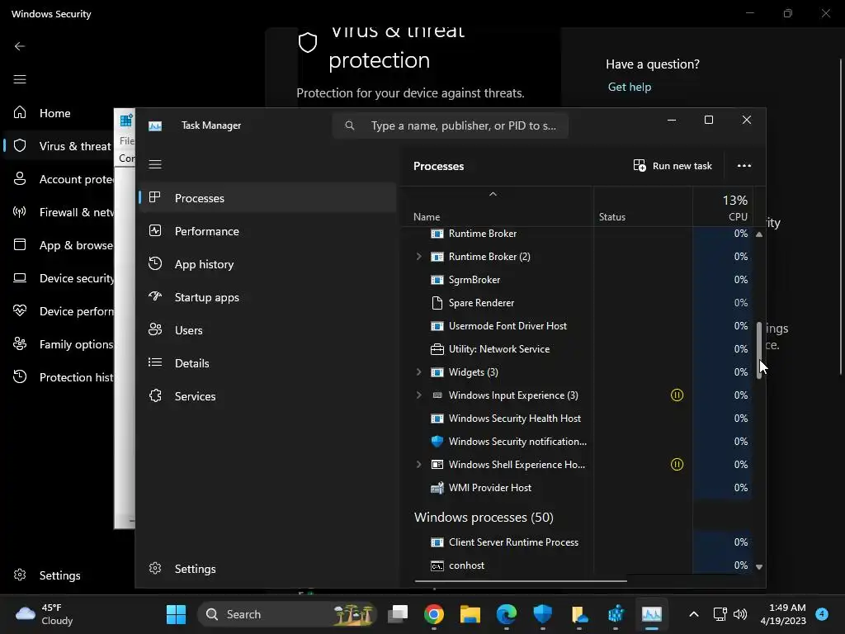Click WMI Provider Host icon
The width and height of the screenshot is (845, 634).
coord(437,488)
